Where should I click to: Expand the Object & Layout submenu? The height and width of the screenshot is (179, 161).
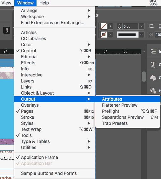click(x=55, y=93)
